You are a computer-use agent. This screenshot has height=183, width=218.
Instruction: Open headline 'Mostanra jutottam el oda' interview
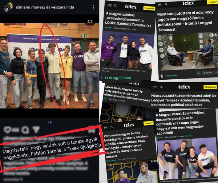pos(185,21)
